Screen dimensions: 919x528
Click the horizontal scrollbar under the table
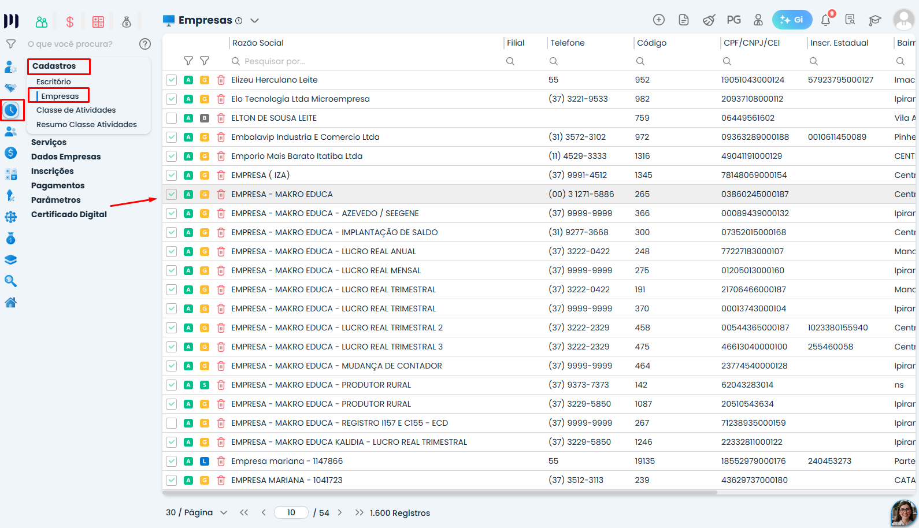(440, 493)
